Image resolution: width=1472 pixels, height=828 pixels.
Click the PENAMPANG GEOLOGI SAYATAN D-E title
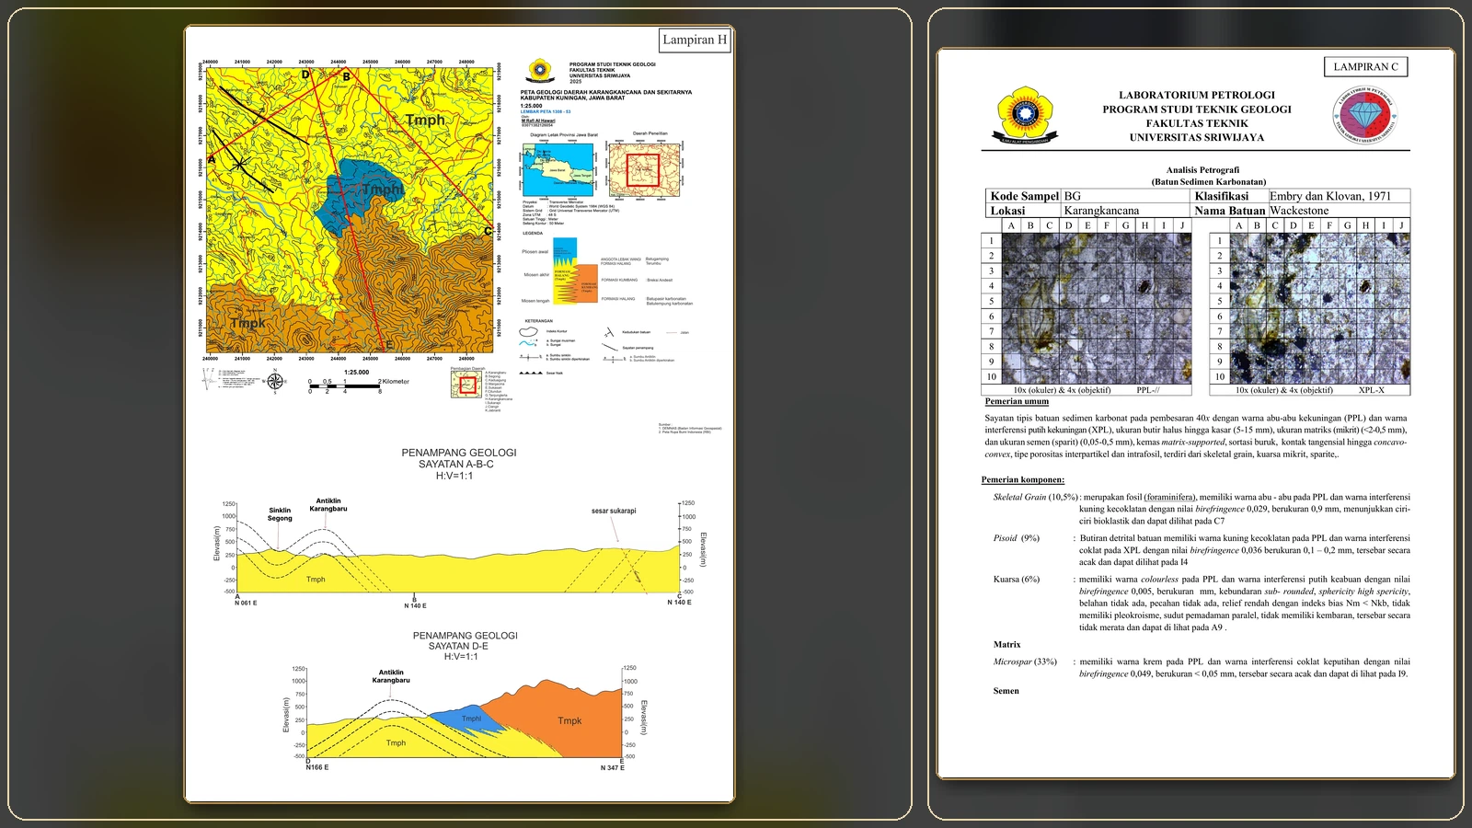point(465,646)
